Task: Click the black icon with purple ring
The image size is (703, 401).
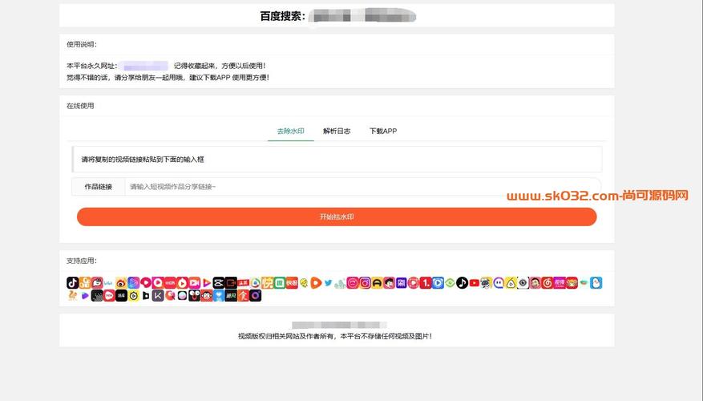Action: click(255, 296)
